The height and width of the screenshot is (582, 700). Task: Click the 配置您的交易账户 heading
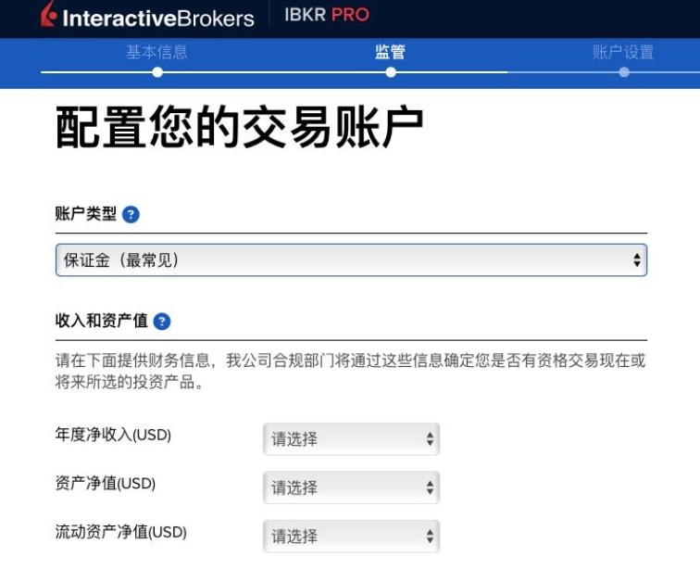pyautogui.click(x=239, y=127)
